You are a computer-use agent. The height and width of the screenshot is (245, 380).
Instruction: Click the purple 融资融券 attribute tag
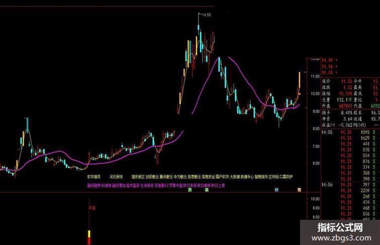[94, 185]
